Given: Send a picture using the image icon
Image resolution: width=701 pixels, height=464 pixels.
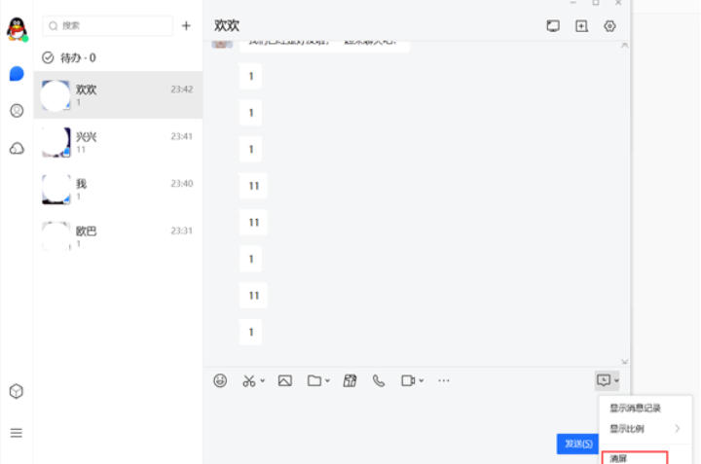Looking at the screenshot, I should point(285,380).
